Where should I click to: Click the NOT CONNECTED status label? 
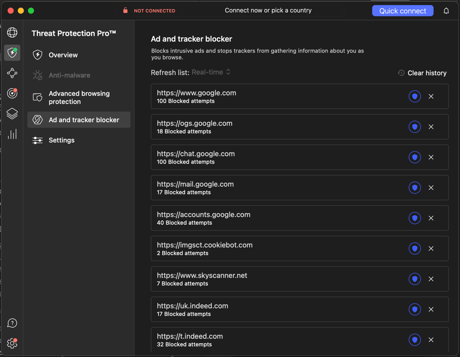[155, 11]
